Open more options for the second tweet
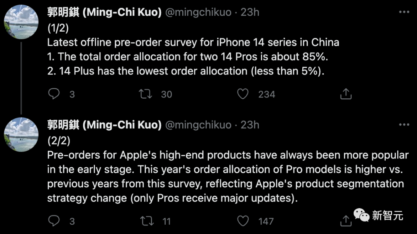Viewport: 417px width, 234px height. [403, 125]
